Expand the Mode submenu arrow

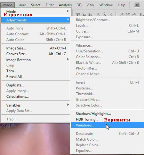68,11
